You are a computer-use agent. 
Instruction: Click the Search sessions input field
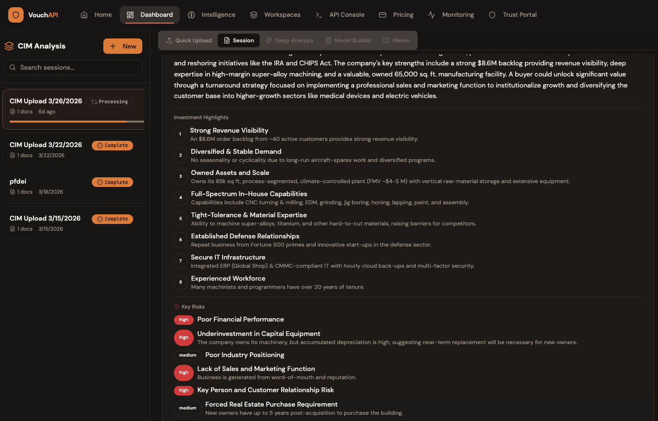(x=73, y=67)
